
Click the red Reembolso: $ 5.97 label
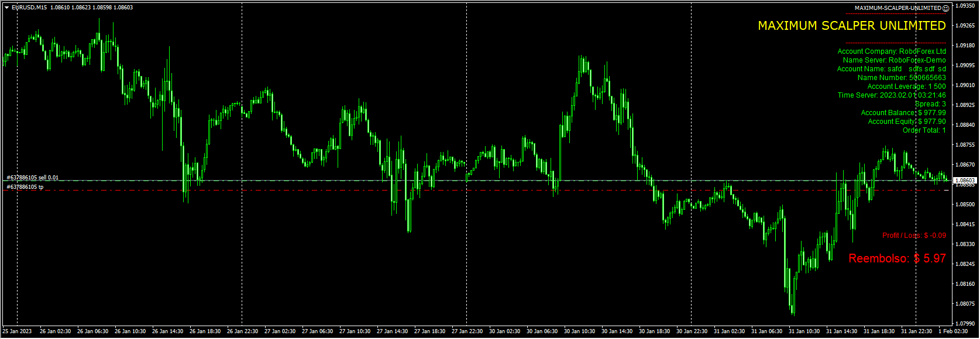(897, 258)
